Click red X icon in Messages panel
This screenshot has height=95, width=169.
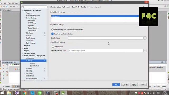click(x=3, y=65)
